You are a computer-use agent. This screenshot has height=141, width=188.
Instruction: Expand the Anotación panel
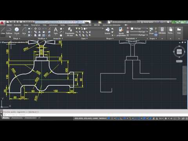58,38
